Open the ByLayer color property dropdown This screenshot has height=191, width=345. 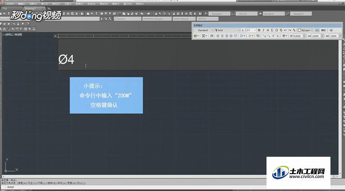127,19
